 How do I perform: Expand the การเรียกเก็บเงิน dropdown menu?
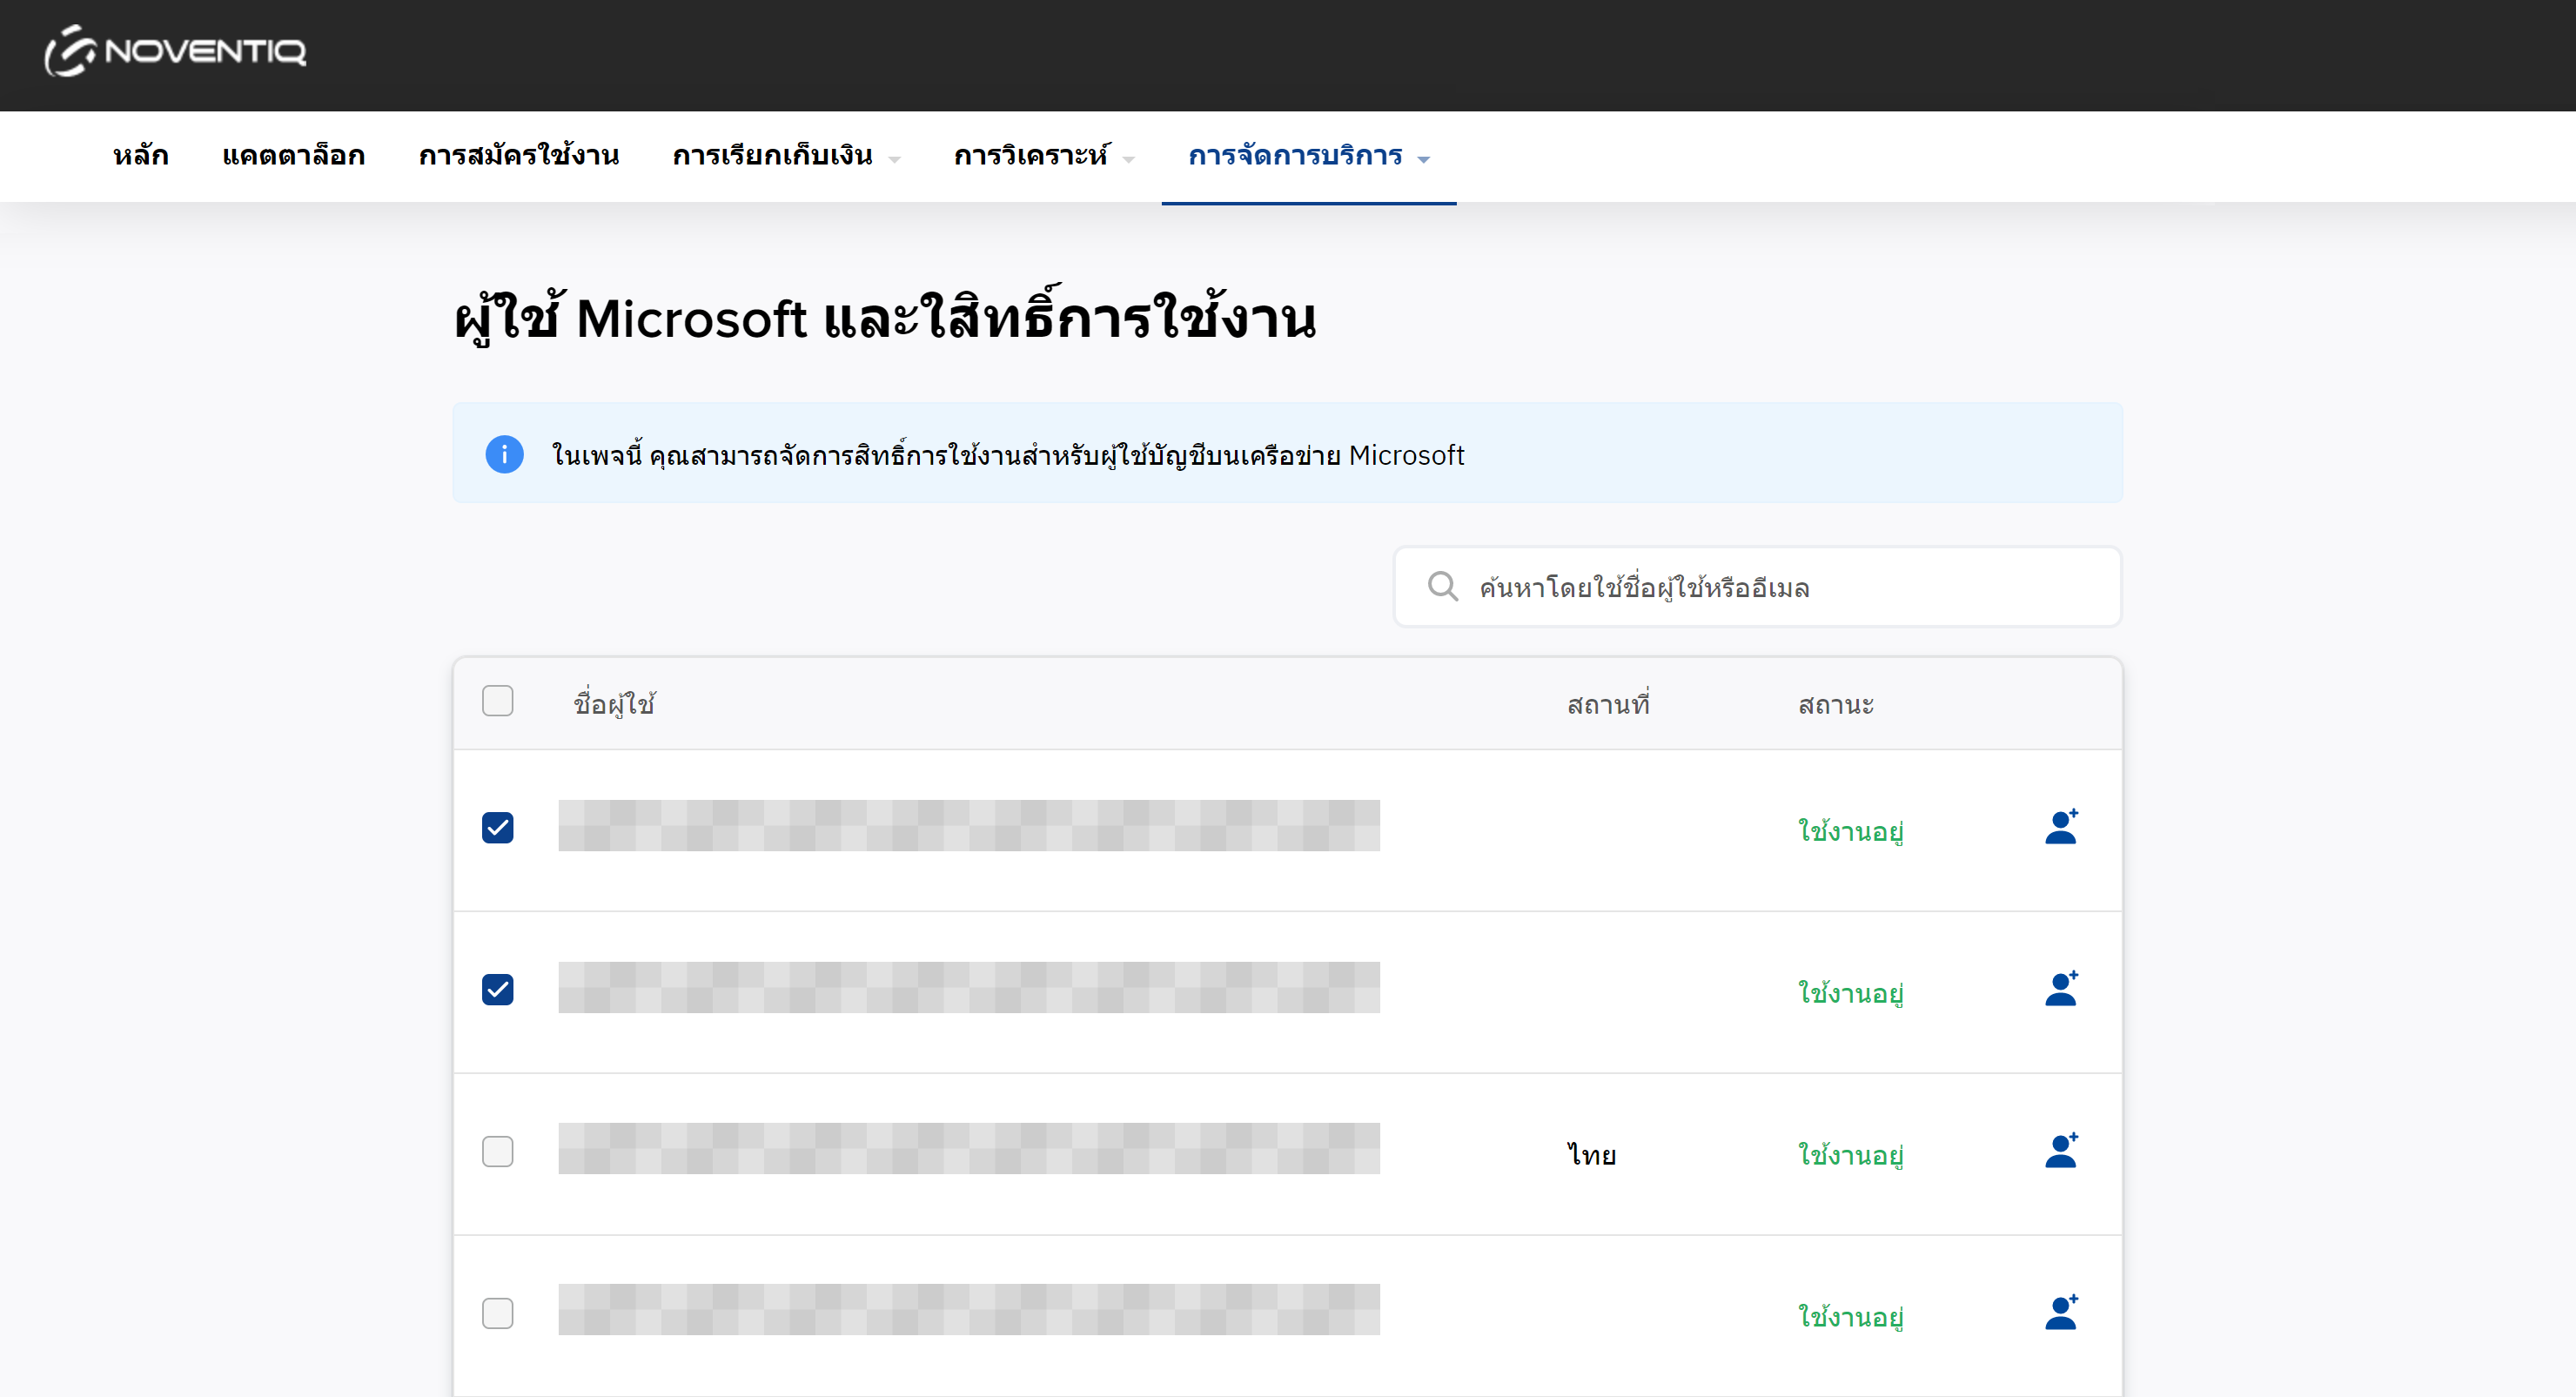point(786,156)
